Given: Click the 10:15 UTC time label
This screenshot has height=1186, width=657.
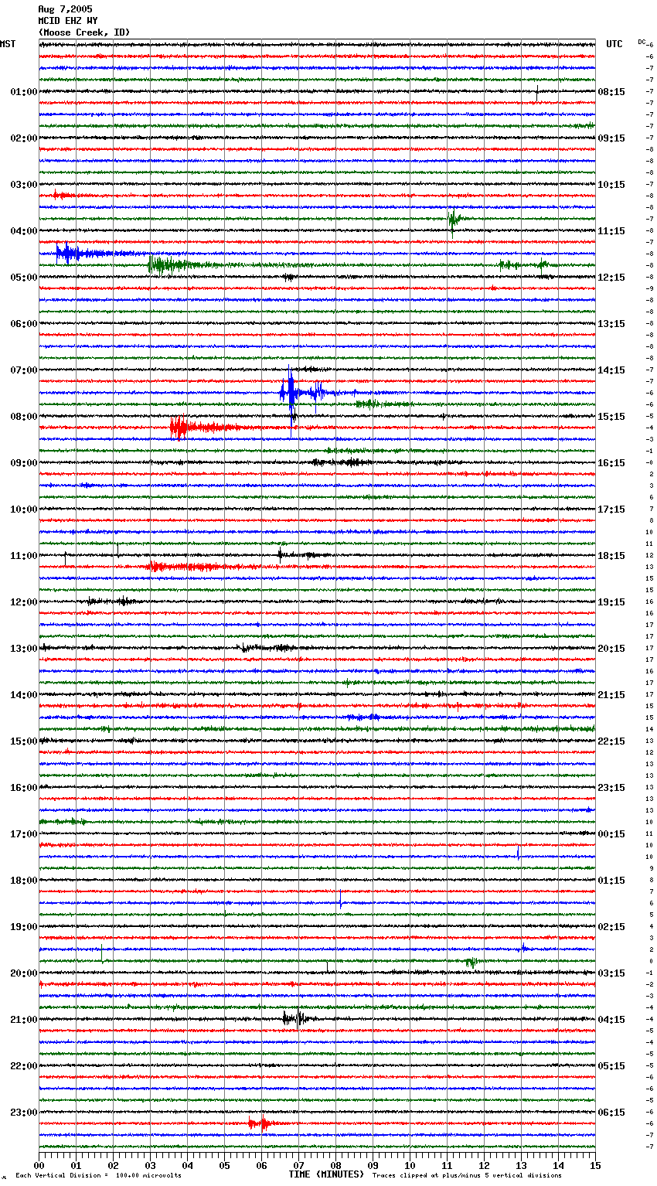Looking at the screenshot, I should click(611, 185).
